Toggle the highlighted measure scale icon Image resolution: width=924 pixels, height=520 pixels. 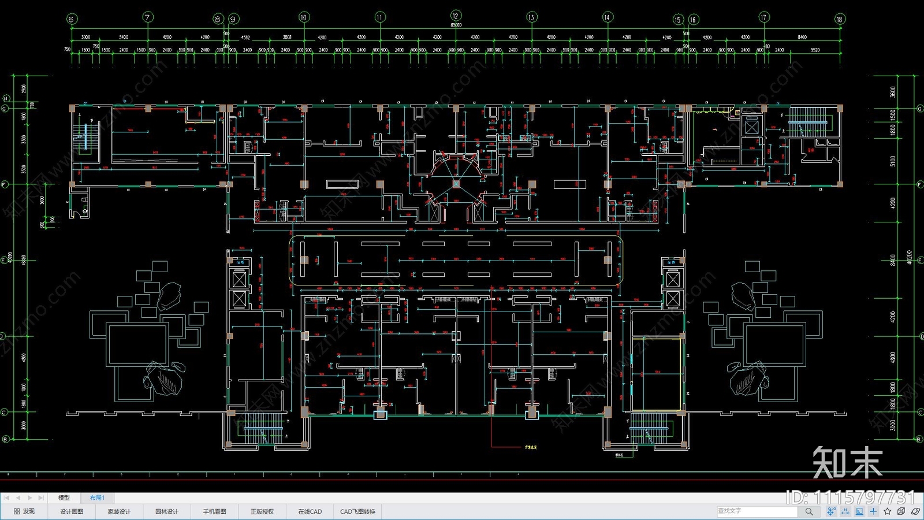coord(859,511)
